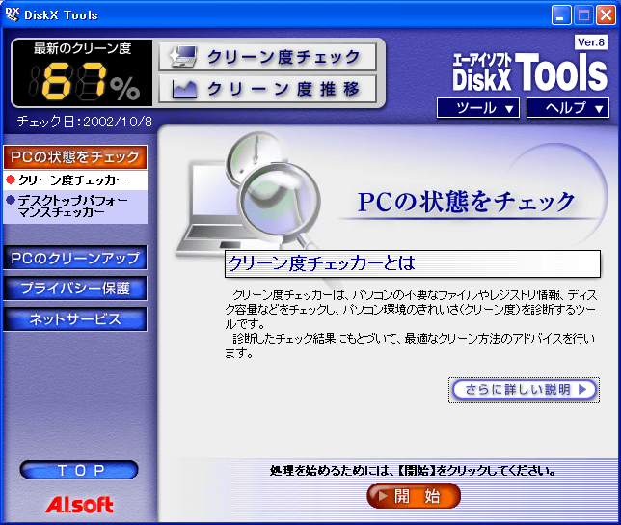Select クリーン度チェッカー sidebar item
Screen dimensions: 621x525
coord(75,180)
